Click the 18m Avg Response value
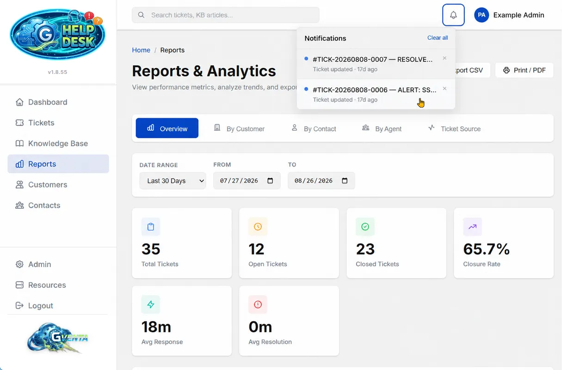This screenshot has height=370, width=562. tap(156, 327)
